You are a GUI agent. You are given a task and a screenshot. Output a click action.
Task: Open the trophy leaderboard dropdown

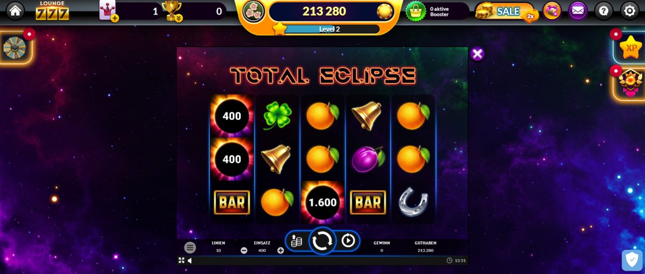tap(172, 10)
